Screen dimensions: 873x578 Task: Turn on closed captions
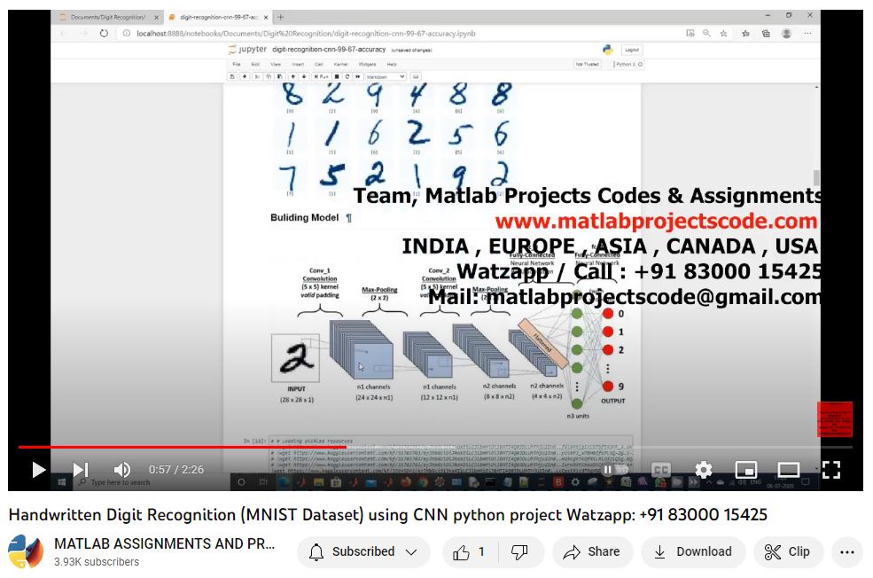click(x=661, y=470)
